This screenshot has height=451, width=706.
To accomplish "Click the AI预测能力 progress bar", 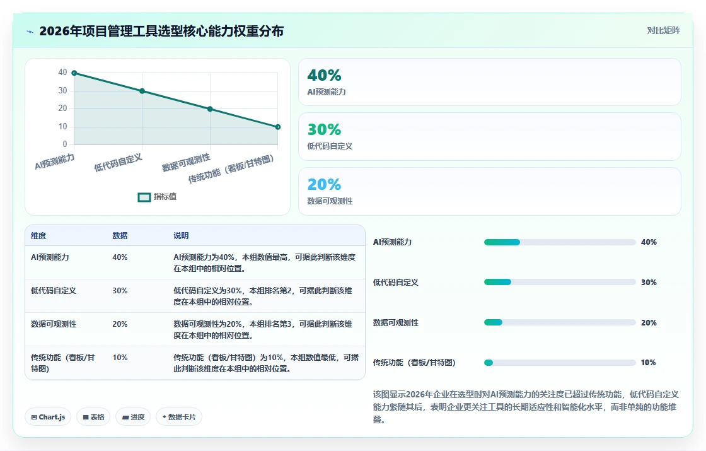I will pyautogui.click(x=560, y=242).
